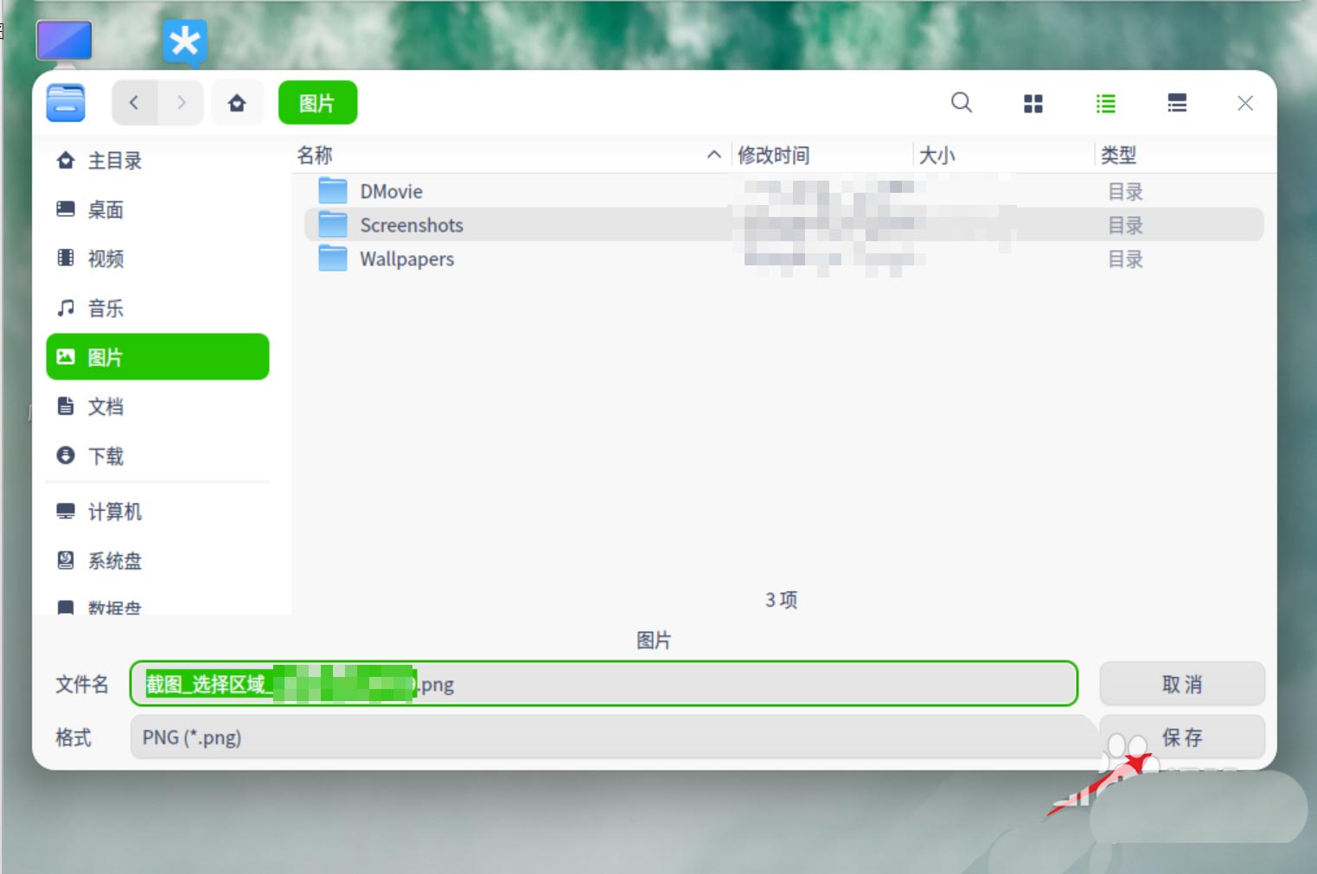Viewport: 1317px width, 874px height.
Task: Click the 3 项 item count text
Action: [x=782, y=600]
